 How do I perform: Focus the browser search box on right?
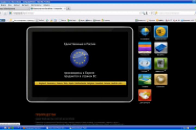click(x=175, y=13)
